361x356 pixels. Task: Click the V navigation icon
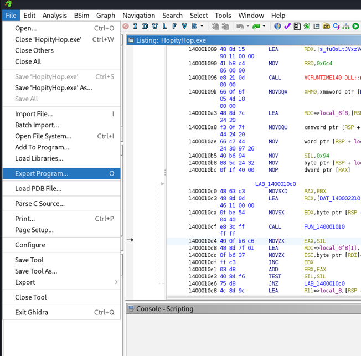tap(184, 26)
